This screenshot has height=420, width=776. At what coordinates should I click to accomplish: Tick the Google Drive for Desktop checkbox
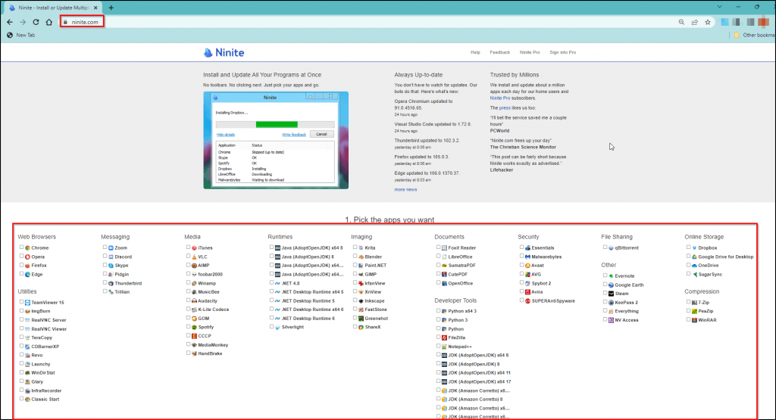pos(688,256)
